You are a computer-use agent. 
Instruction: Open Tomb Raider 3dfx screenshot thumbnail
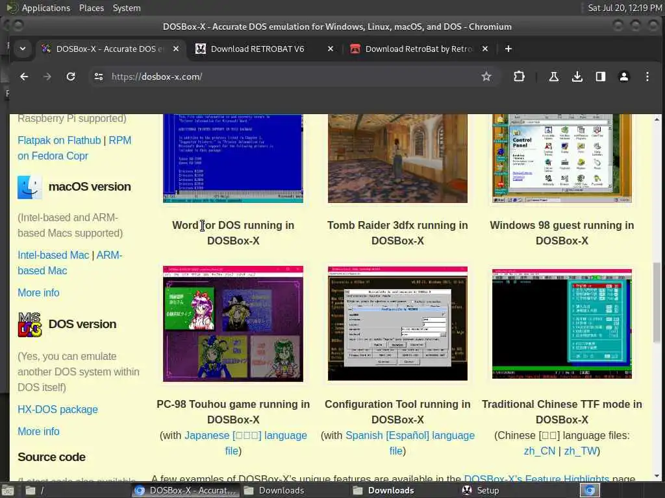pos(397,159)
